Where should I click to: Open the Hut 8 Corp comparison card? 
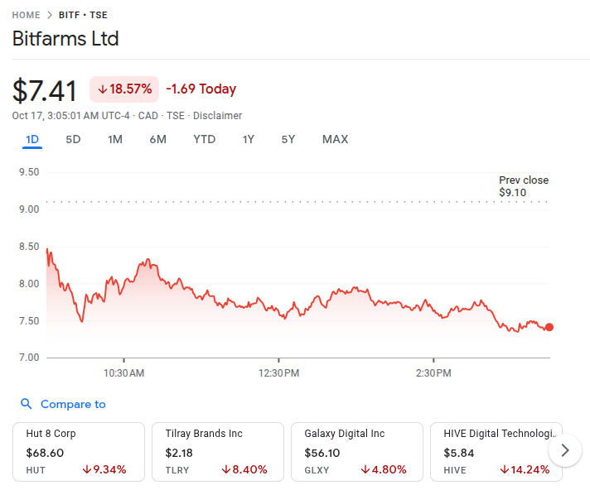click(79, 451)
